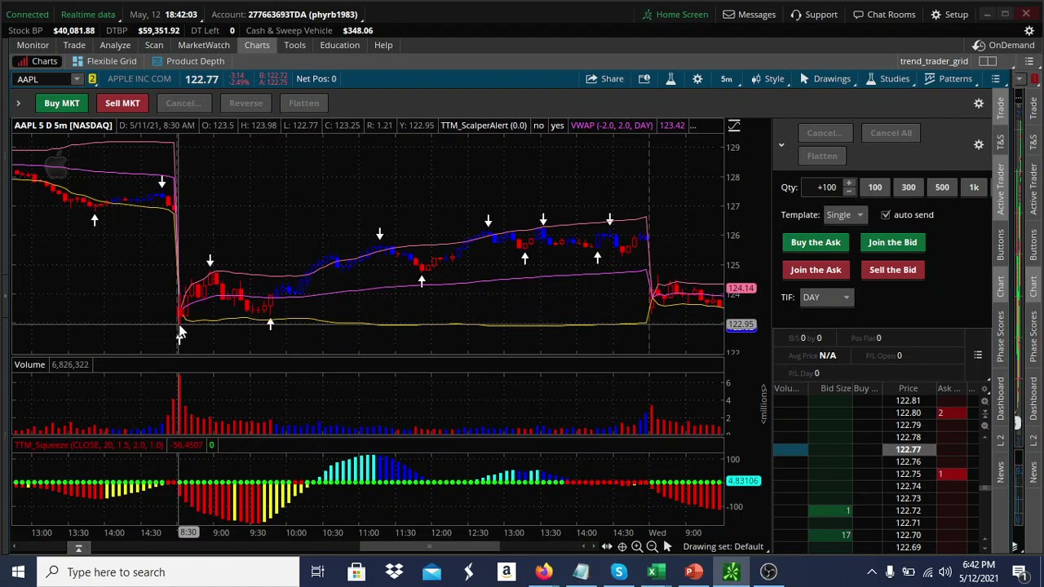Open the Drawings dropdown
The image size is (1044, 587).
pos(825,79)
